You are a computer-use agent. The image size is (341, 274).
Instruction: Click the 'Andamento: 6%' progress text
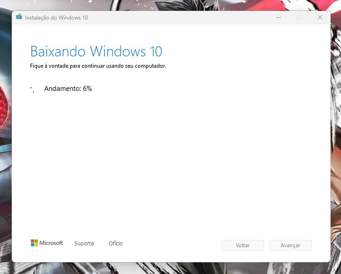click(68, 89)
